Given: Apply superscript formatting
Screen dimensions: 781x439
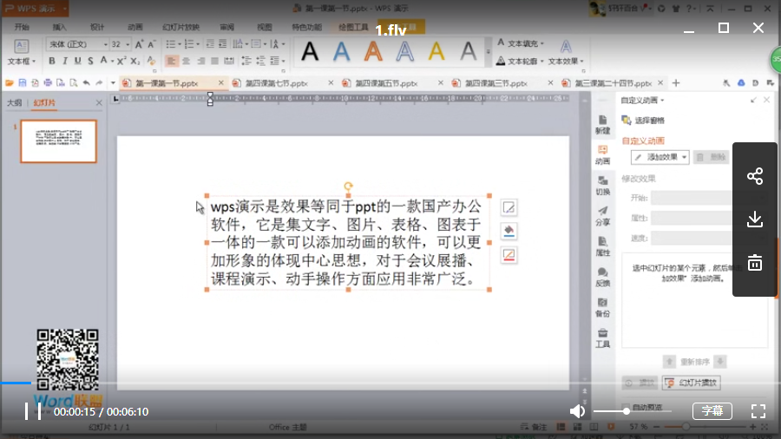Looking at the screenshot, I should coord(121,61).
